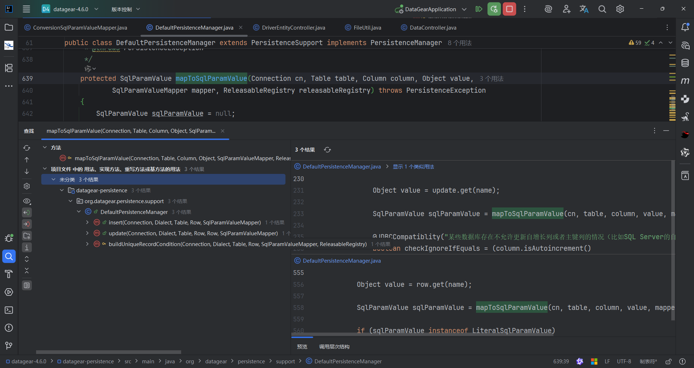
Task: Open the main hamburger menu
Action: tap(26, 9)
